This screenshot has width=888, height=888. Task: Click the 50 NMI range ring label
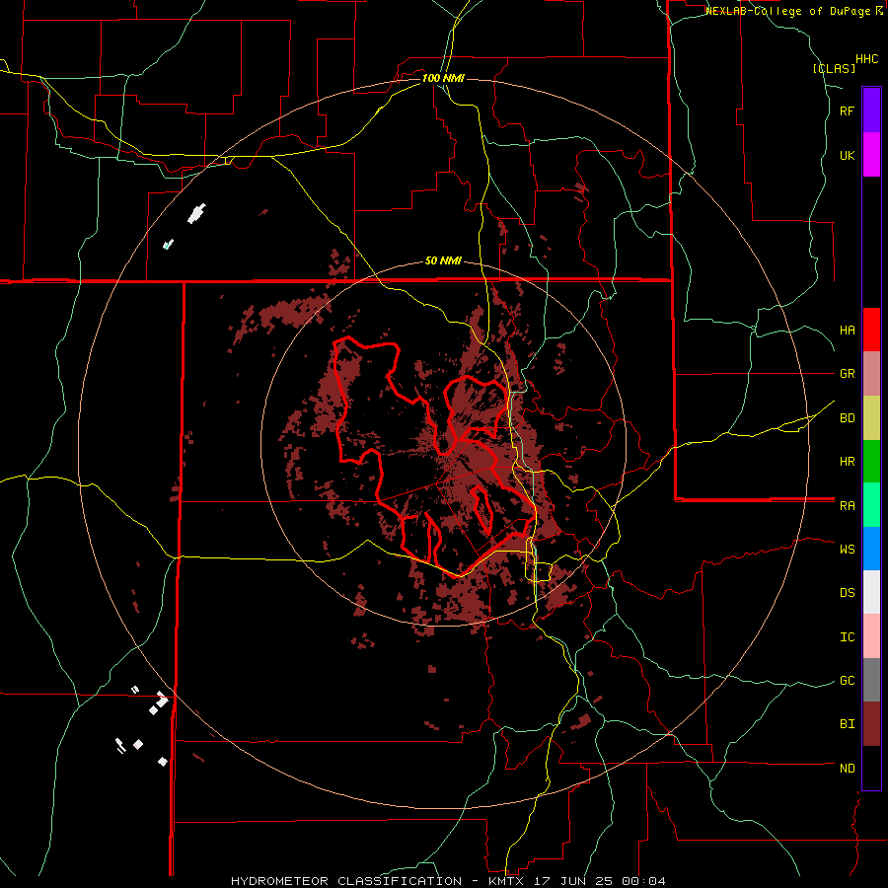click(x=443, y=260)
